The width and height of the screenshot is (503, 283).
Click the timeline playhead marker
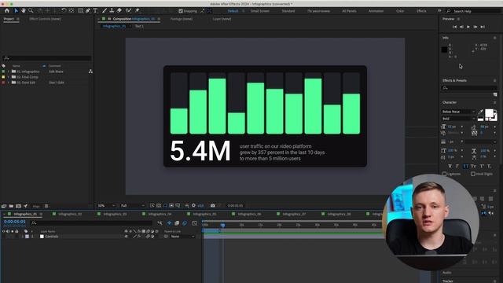222,226
